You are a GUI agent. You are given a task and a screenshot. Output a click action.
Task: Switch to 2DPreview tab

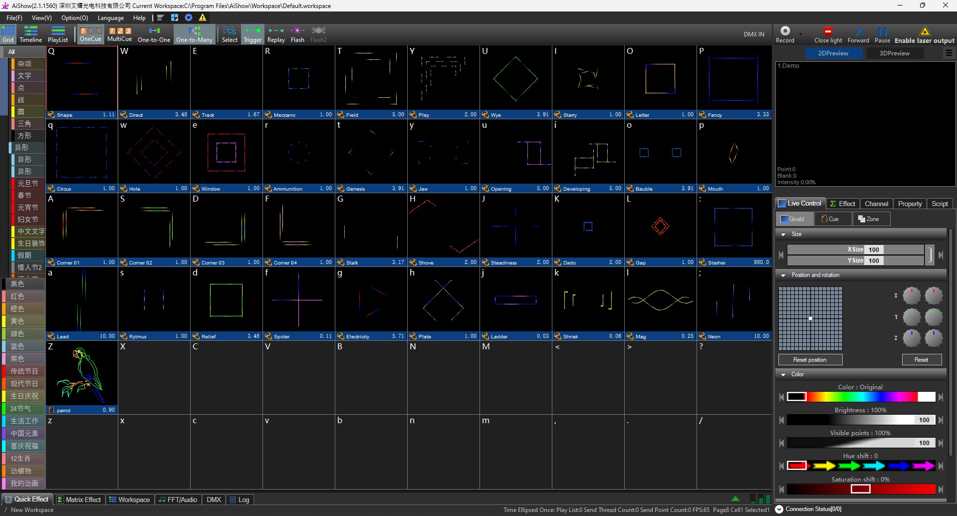click(833, 53)
